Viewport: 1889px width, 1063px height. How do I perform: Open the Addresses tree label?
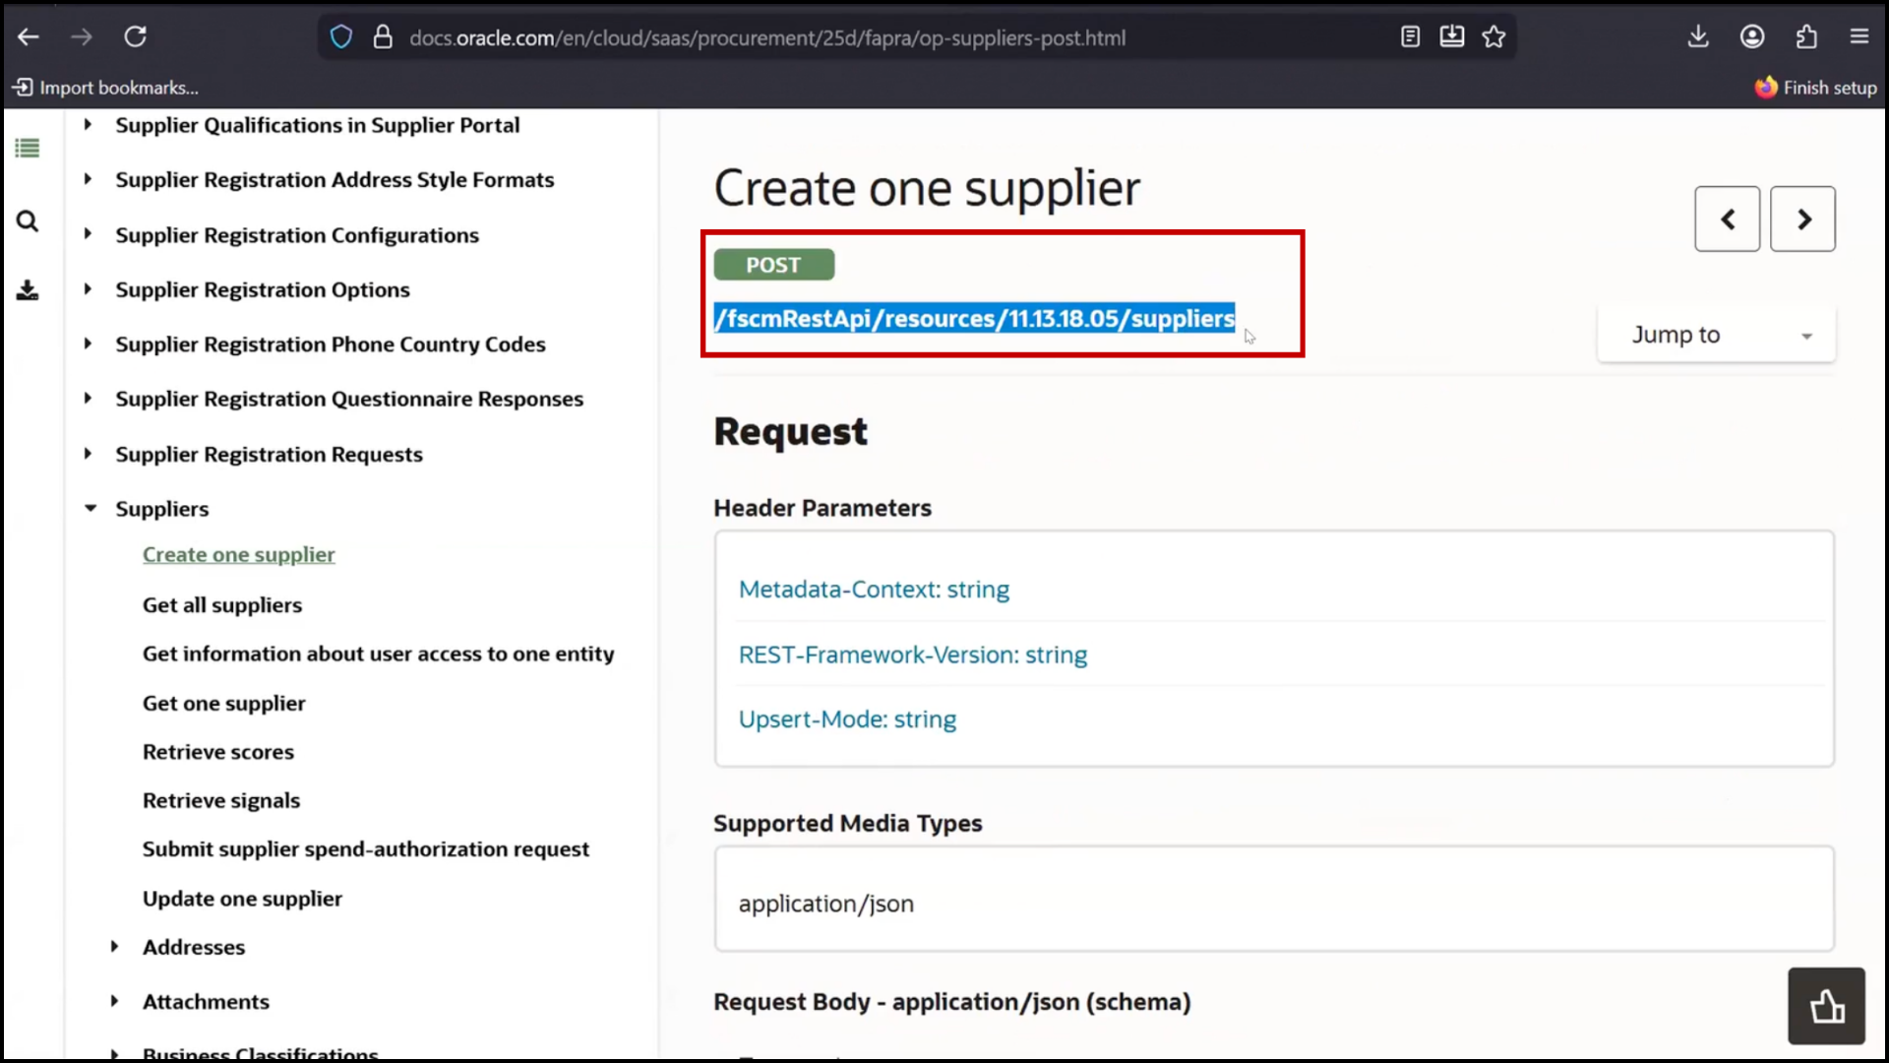[x=194, y=947]
